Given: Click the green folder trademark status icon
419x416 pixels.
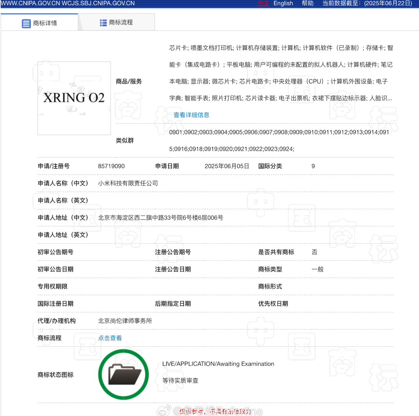Looking at the screenshot, I should coord(123,375).
